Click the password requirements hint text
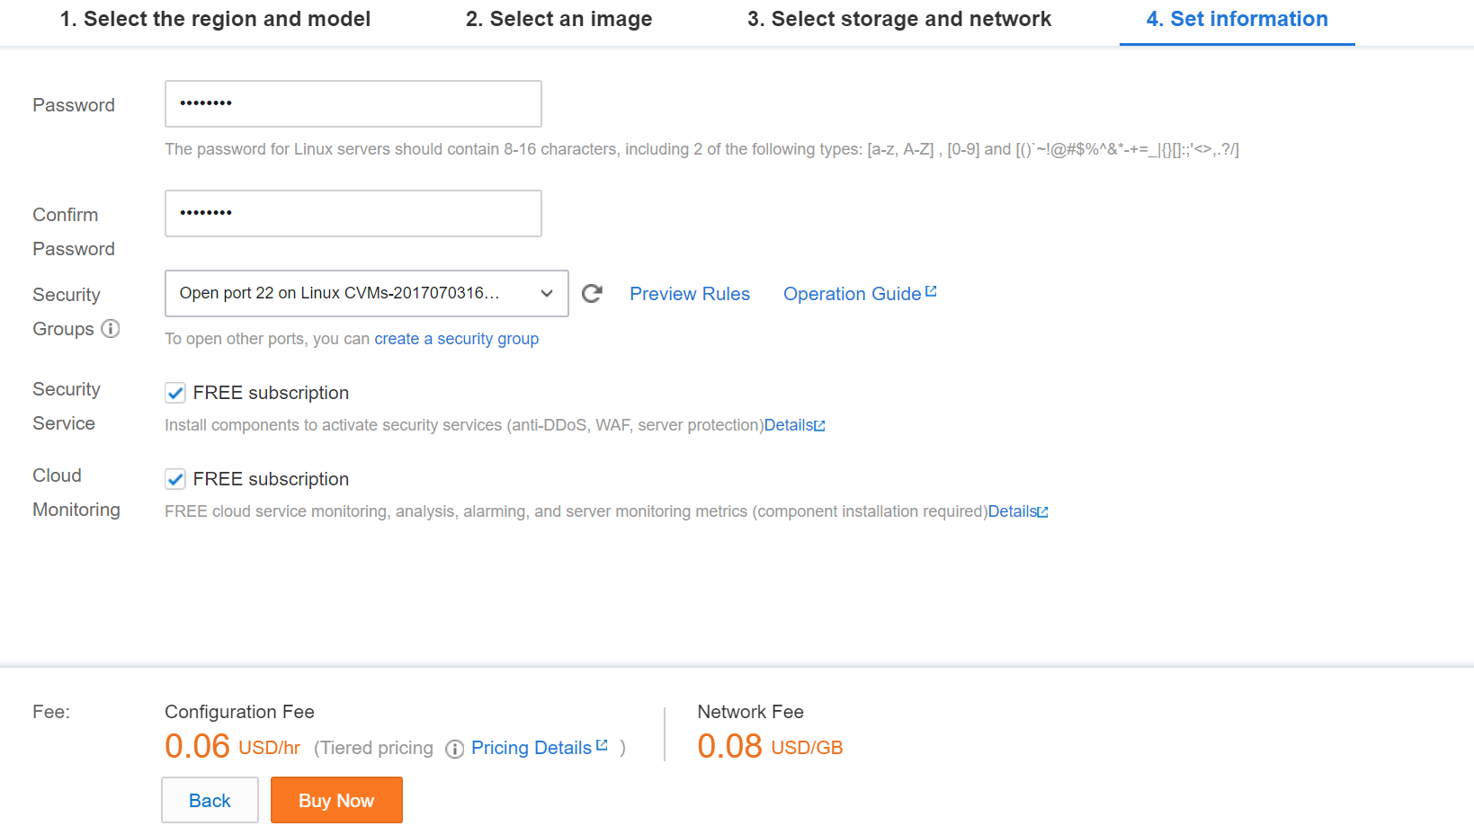This screenshot has height=835, width=1474. coord(701,149)
